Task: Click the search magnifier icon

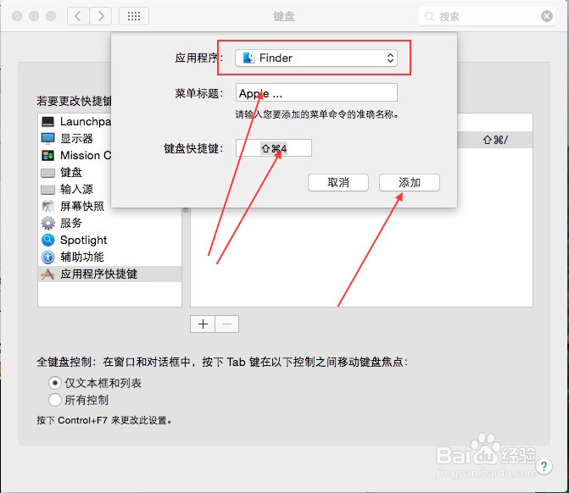Action: coord(429,17)
